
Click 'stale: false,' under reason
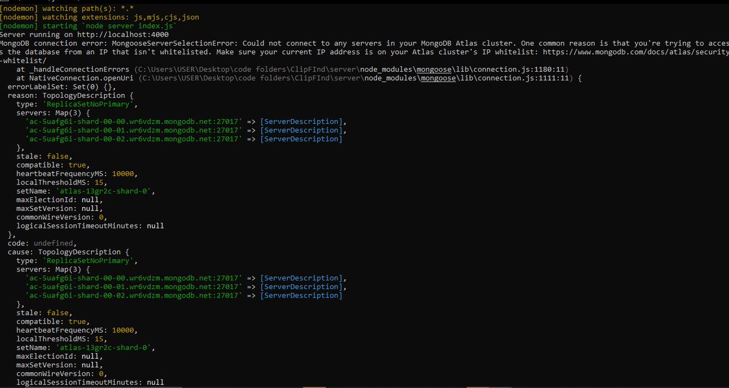tap(44, 157)
